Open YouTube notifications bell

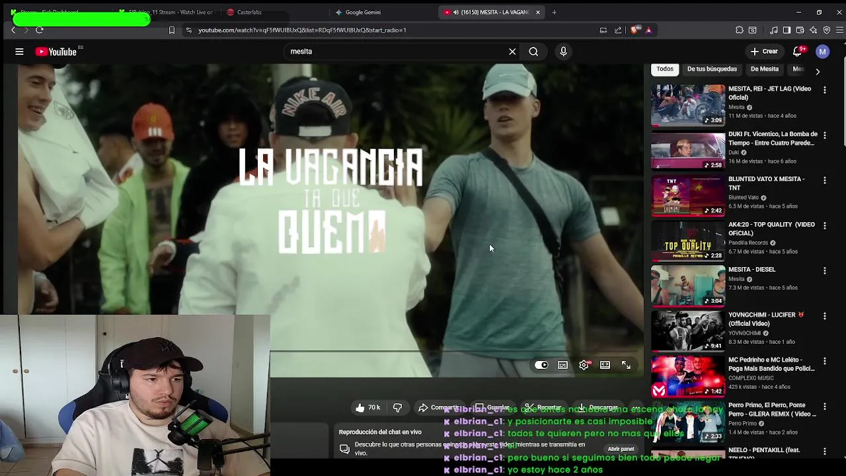[798, 52]
